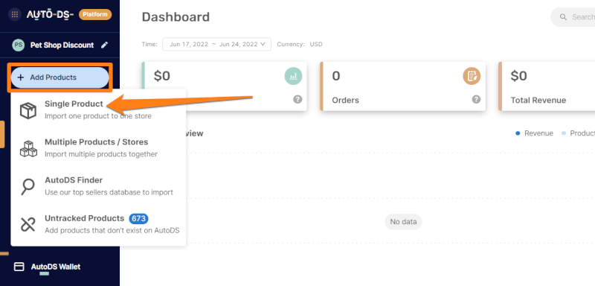Open the apps grid icon beside AutoDS logo
Viewport: 595px width, 286px height.
[14, 15]
